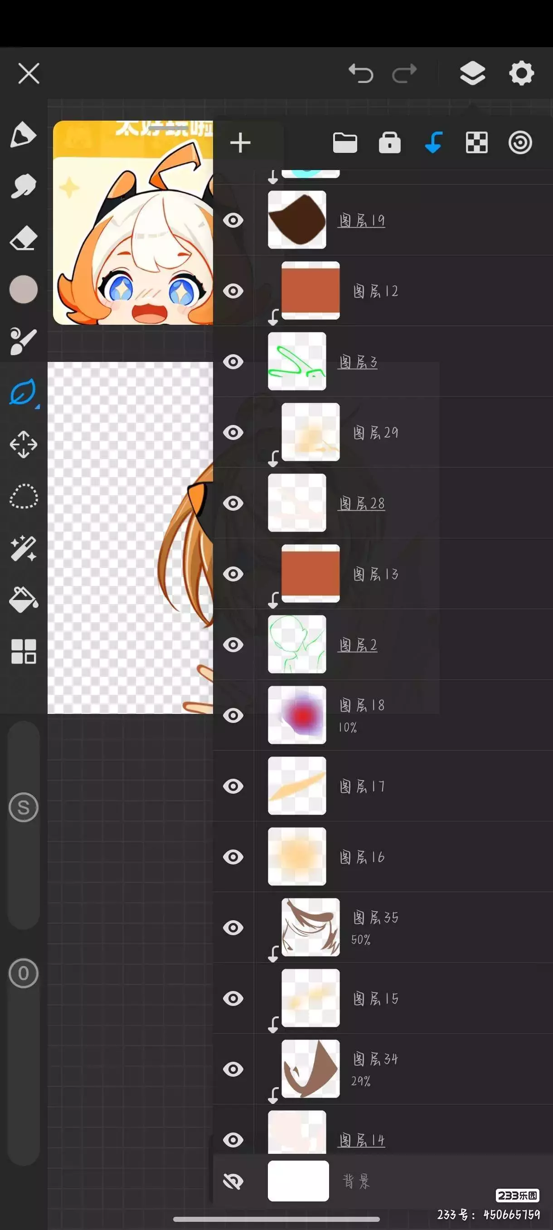Select layer name 图层29
The image size is (553, 1230).
[375, 433]
